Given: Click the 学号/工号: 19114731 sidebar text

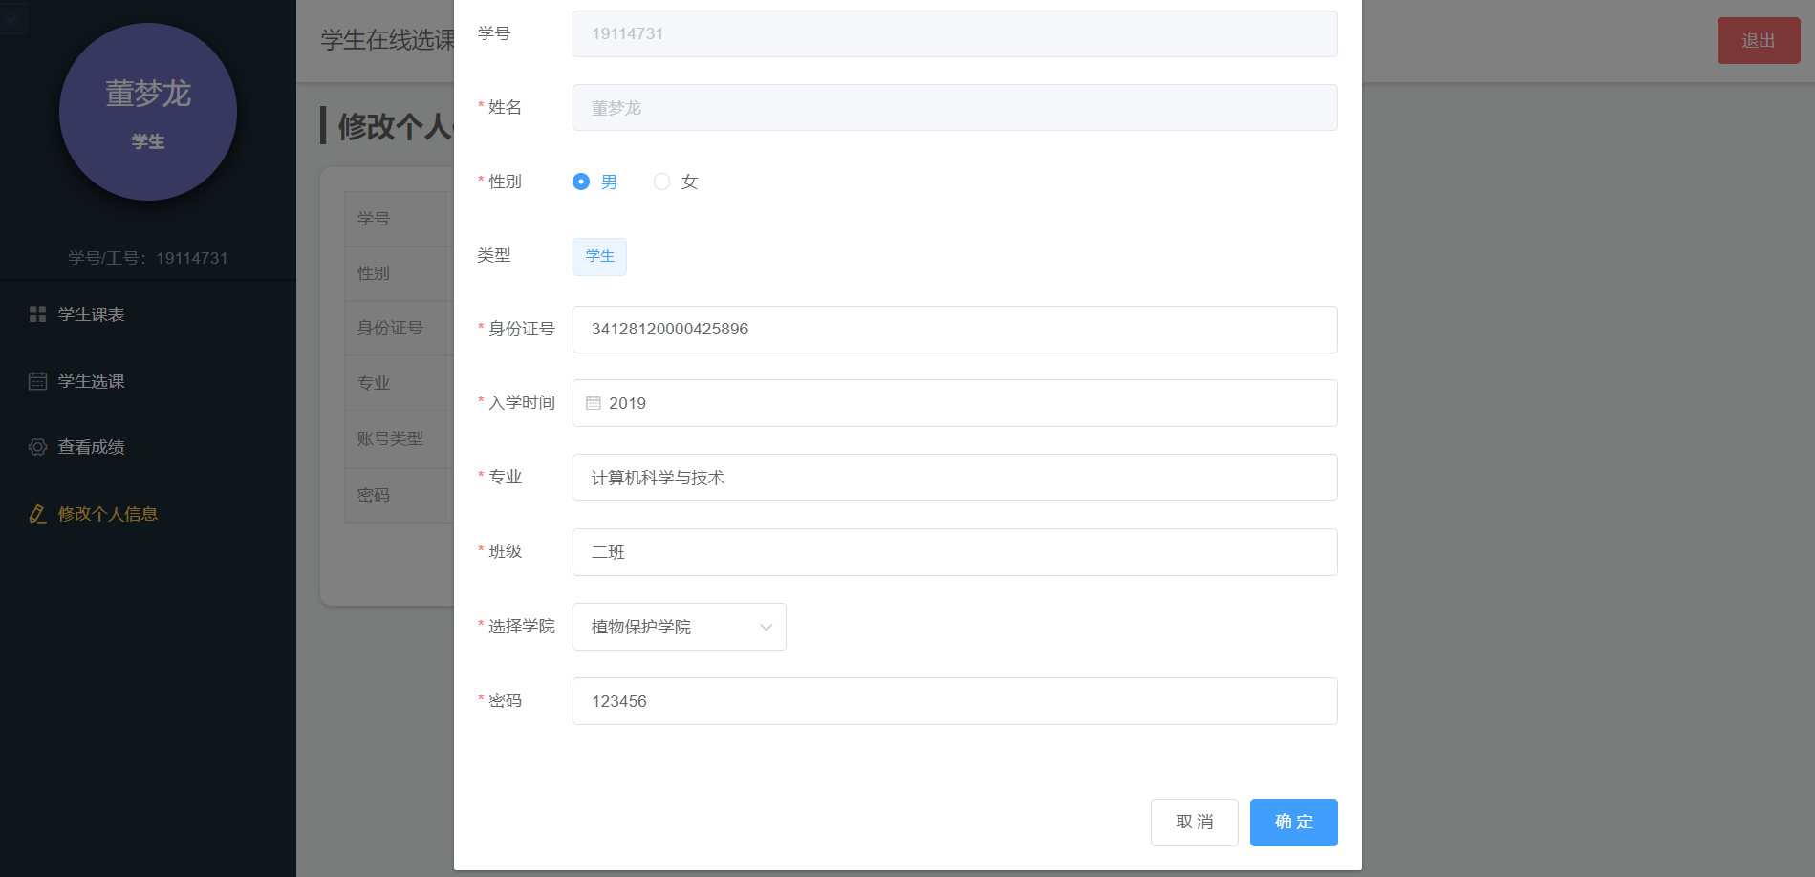Looking at the screenshot, I should pos(148,258).
